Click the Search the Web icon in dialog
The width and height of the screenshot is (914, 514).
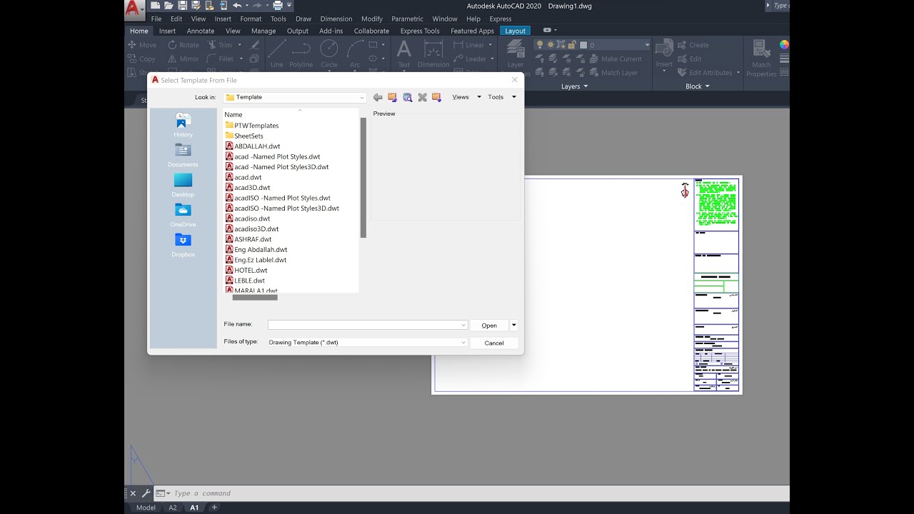point(407,97)
